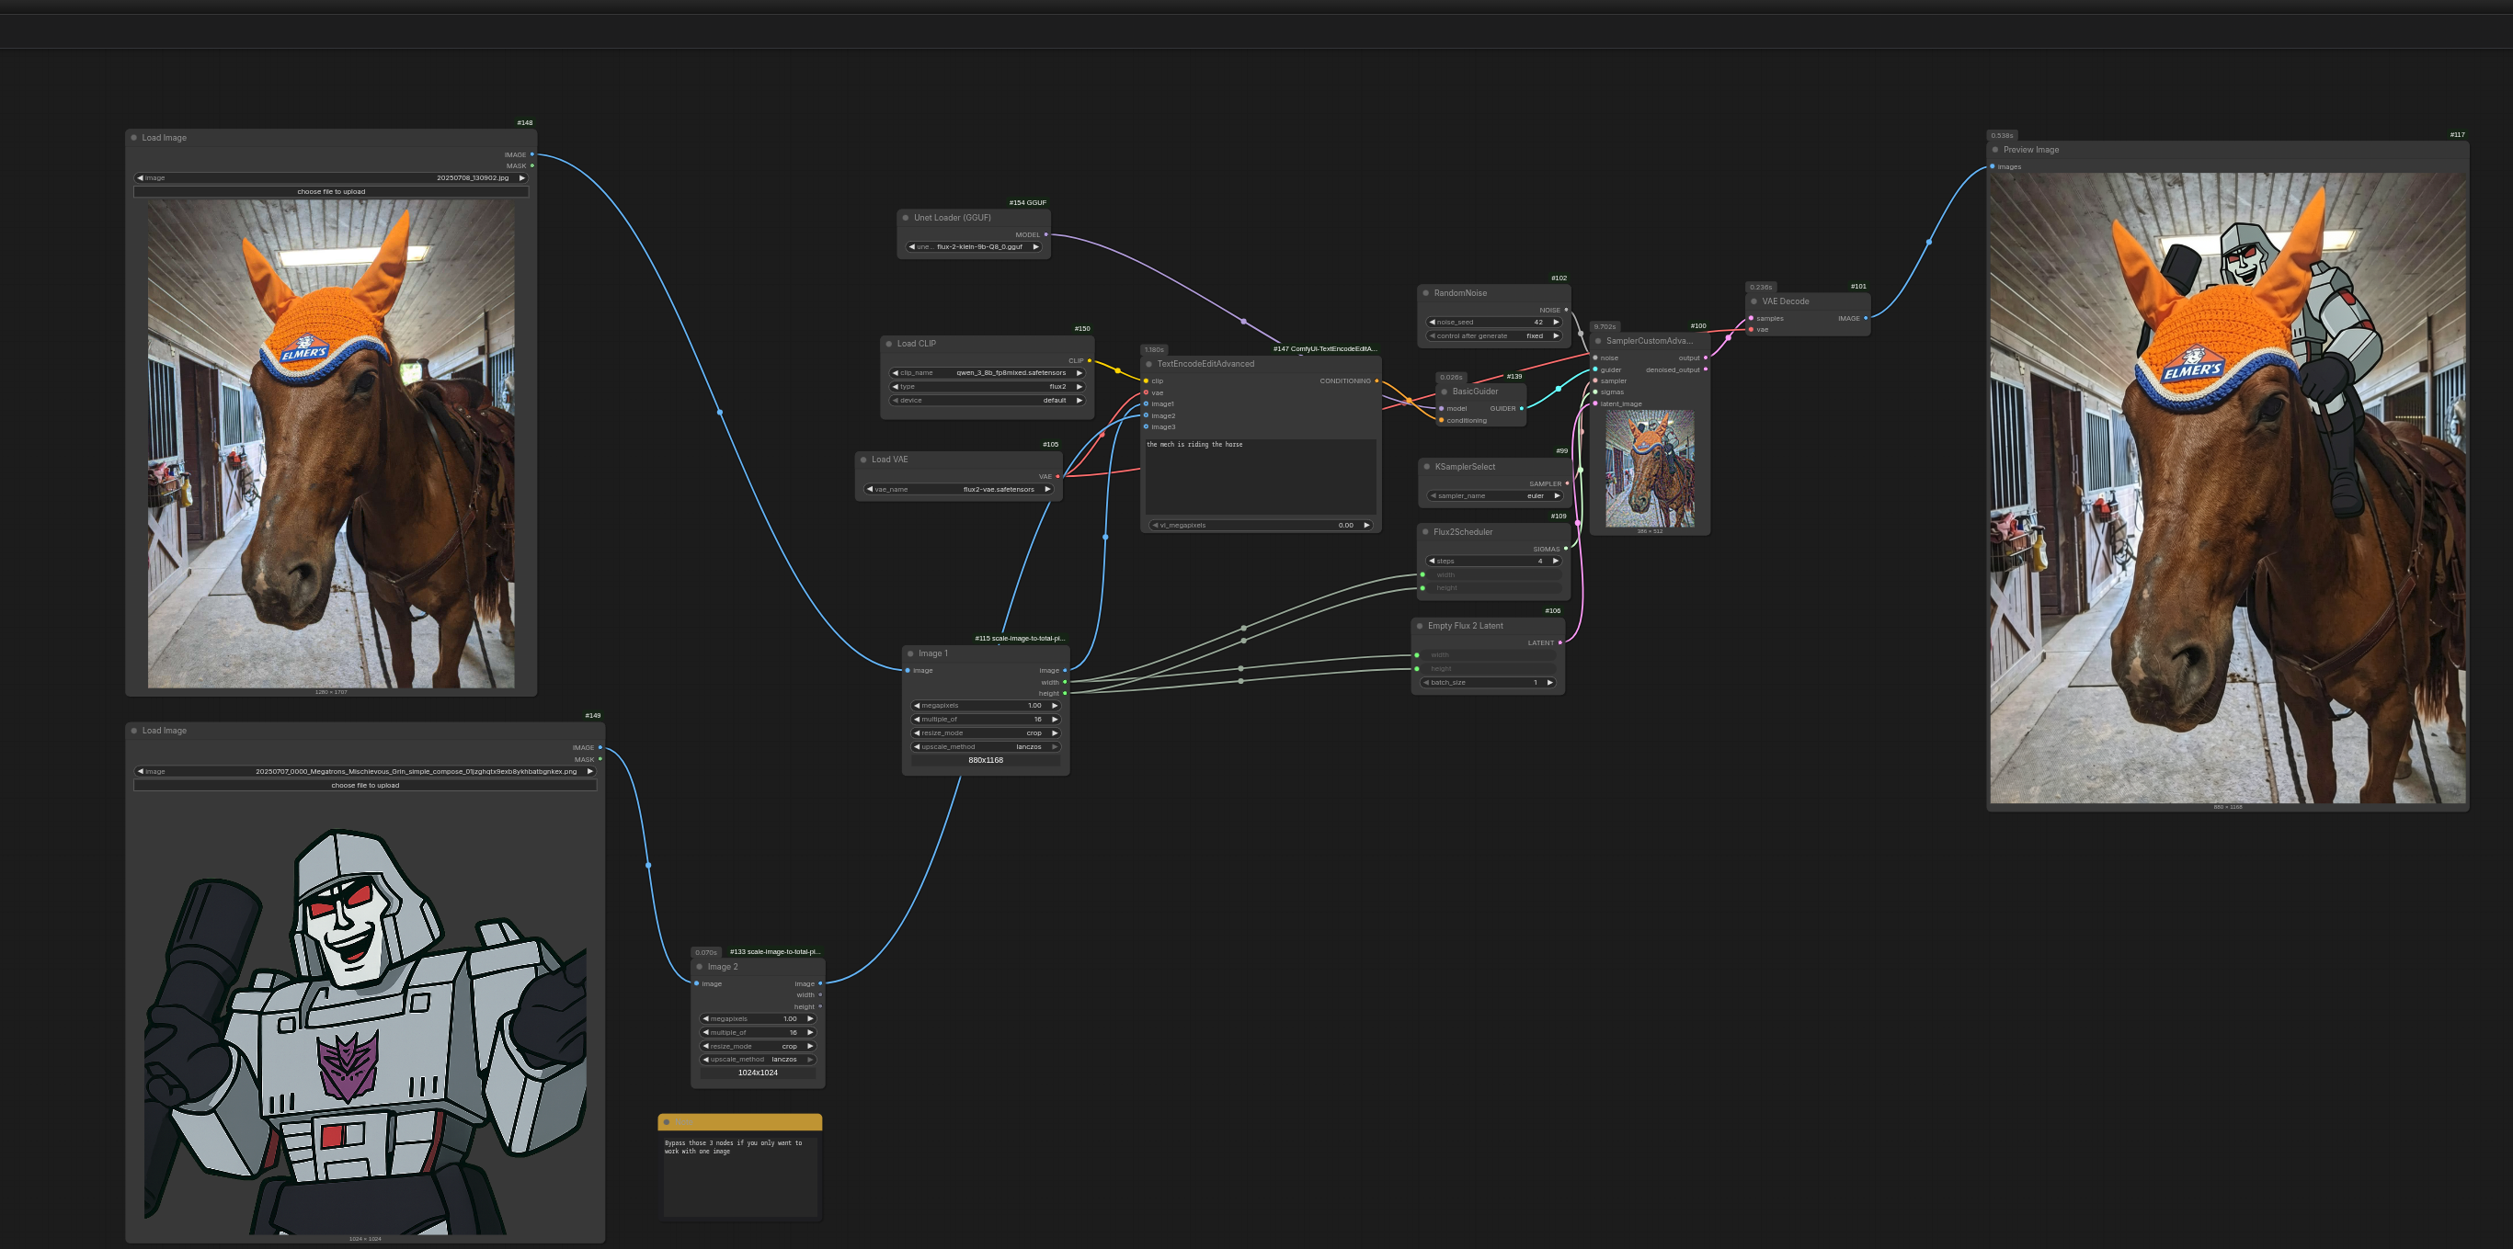Viewport: 2513px width, 1249px height.
Task: Increase the steps value in Flux2Scheduler
Action: tap(1555, 561)
